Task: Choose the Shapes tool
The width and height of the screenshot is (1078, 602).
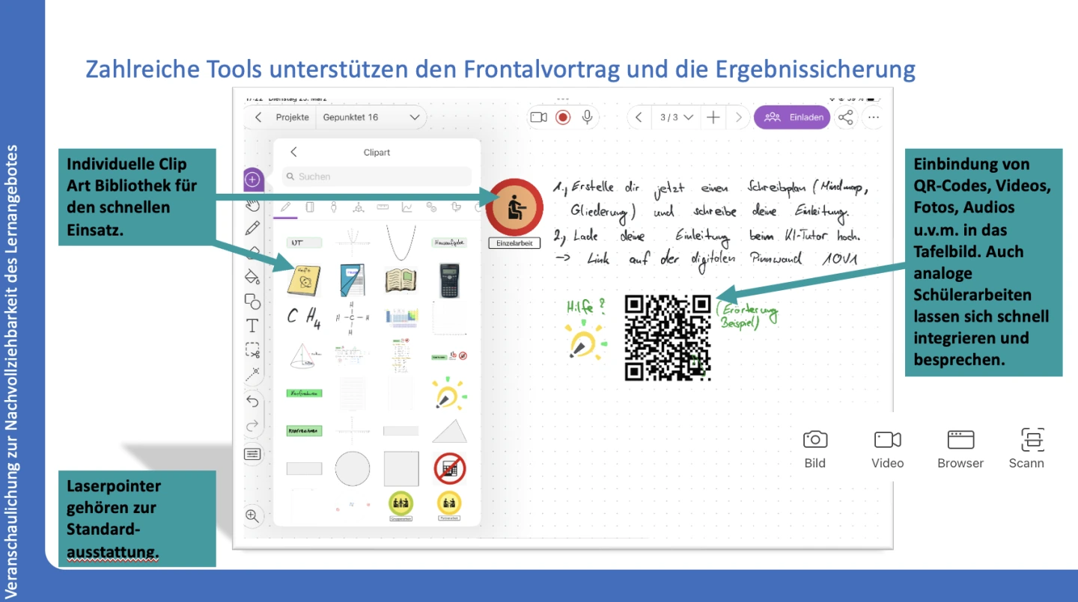Action: click(252, 301)
